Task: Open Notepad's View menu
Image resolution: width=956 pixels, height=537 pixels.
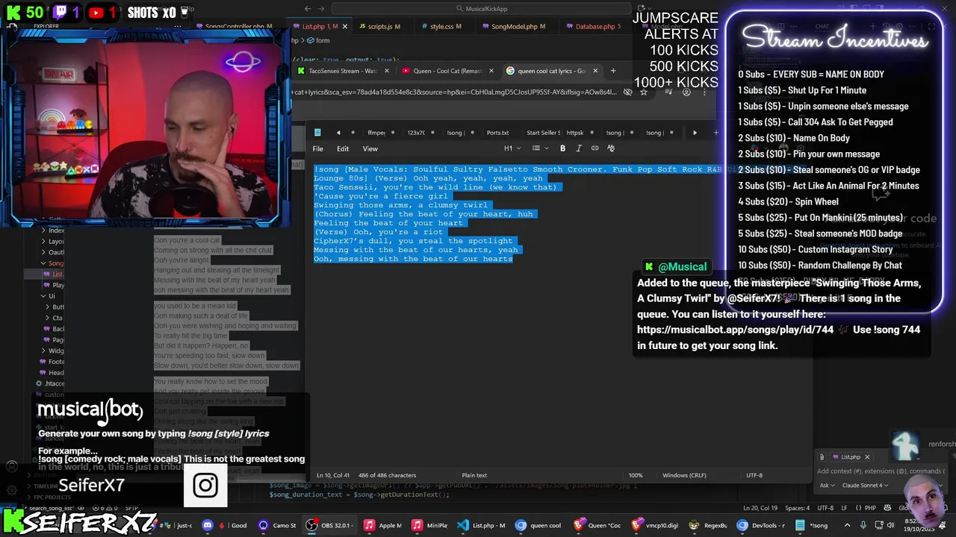Action: coord(370,148)
